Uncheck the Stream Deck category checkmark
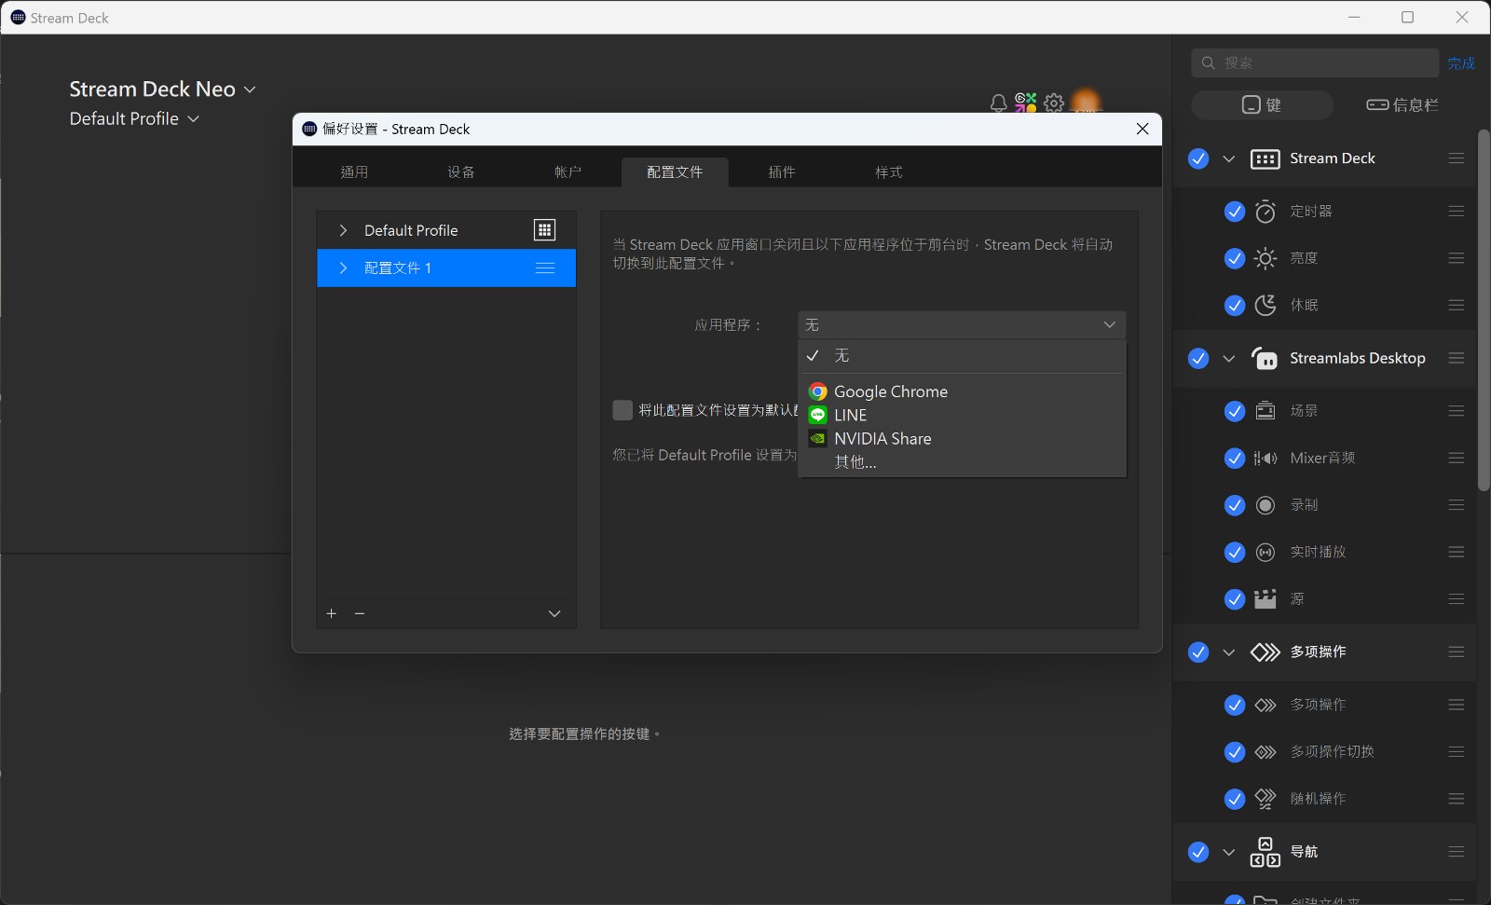The height and width of the screenshot is (905, 1491). (1198, 159)
